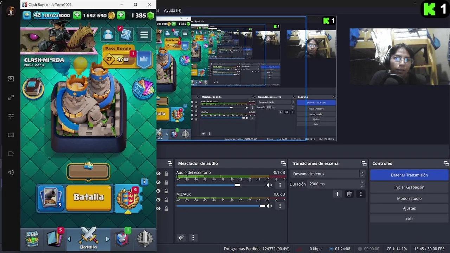The height and width of the screenshot is (253, 450).
Task: Click the emulator volume speaker icon
Action: coord(11,172)
